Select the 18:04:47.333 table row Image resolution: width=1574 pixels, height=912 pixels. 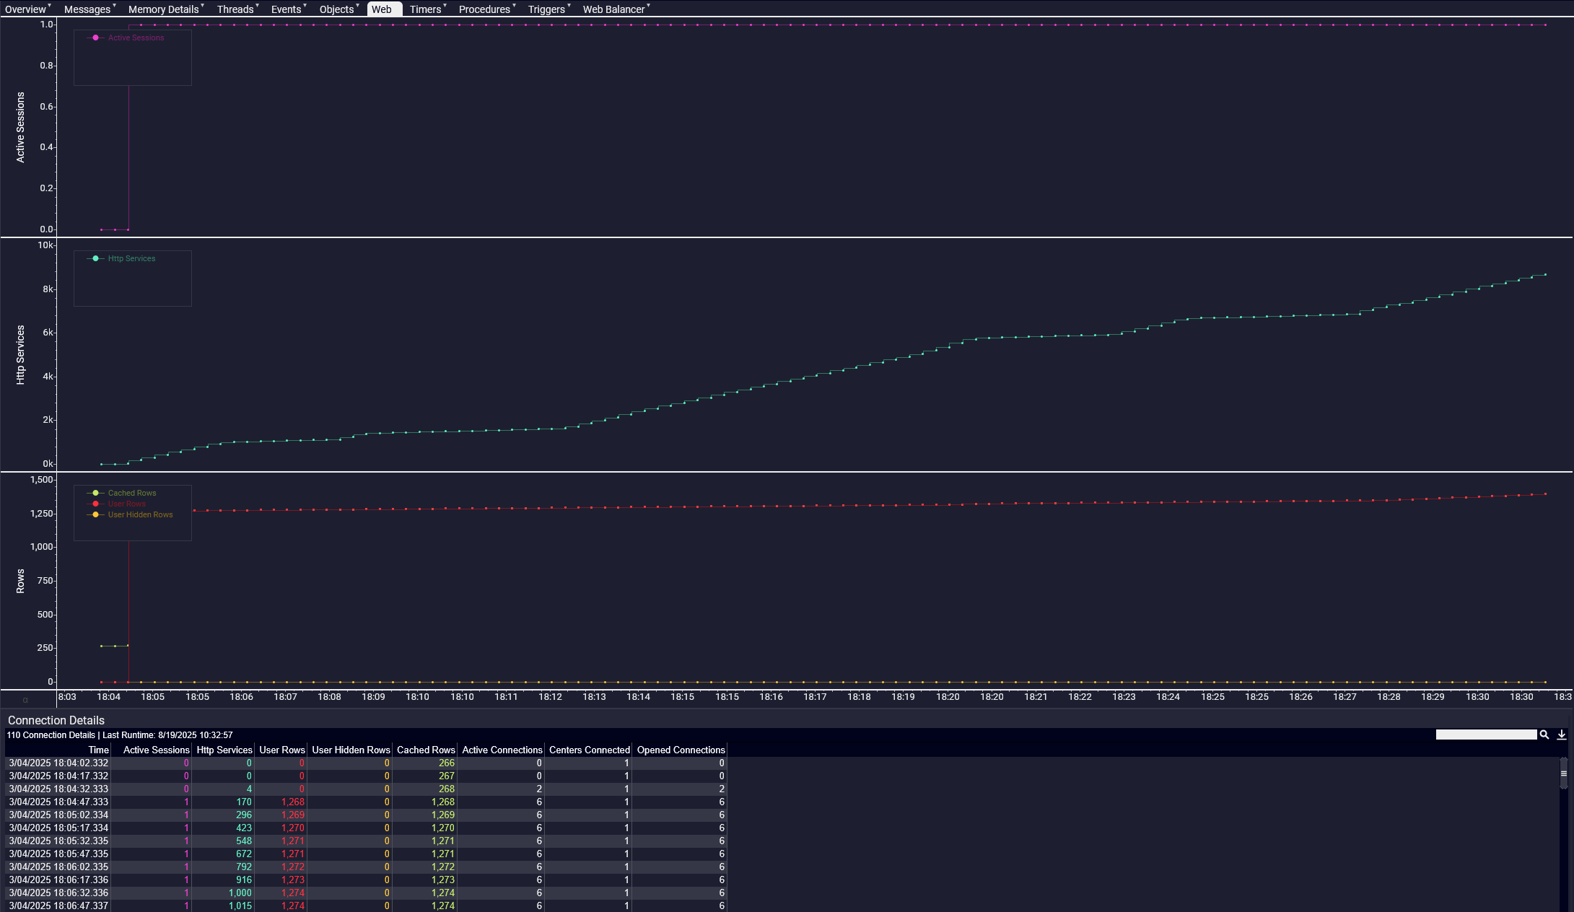click(58, 802)
